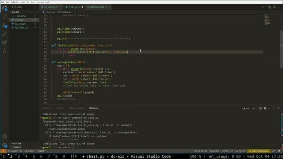Split the editor to the right
Viewport: 283px width, 159px height.
tap(274, 7)
